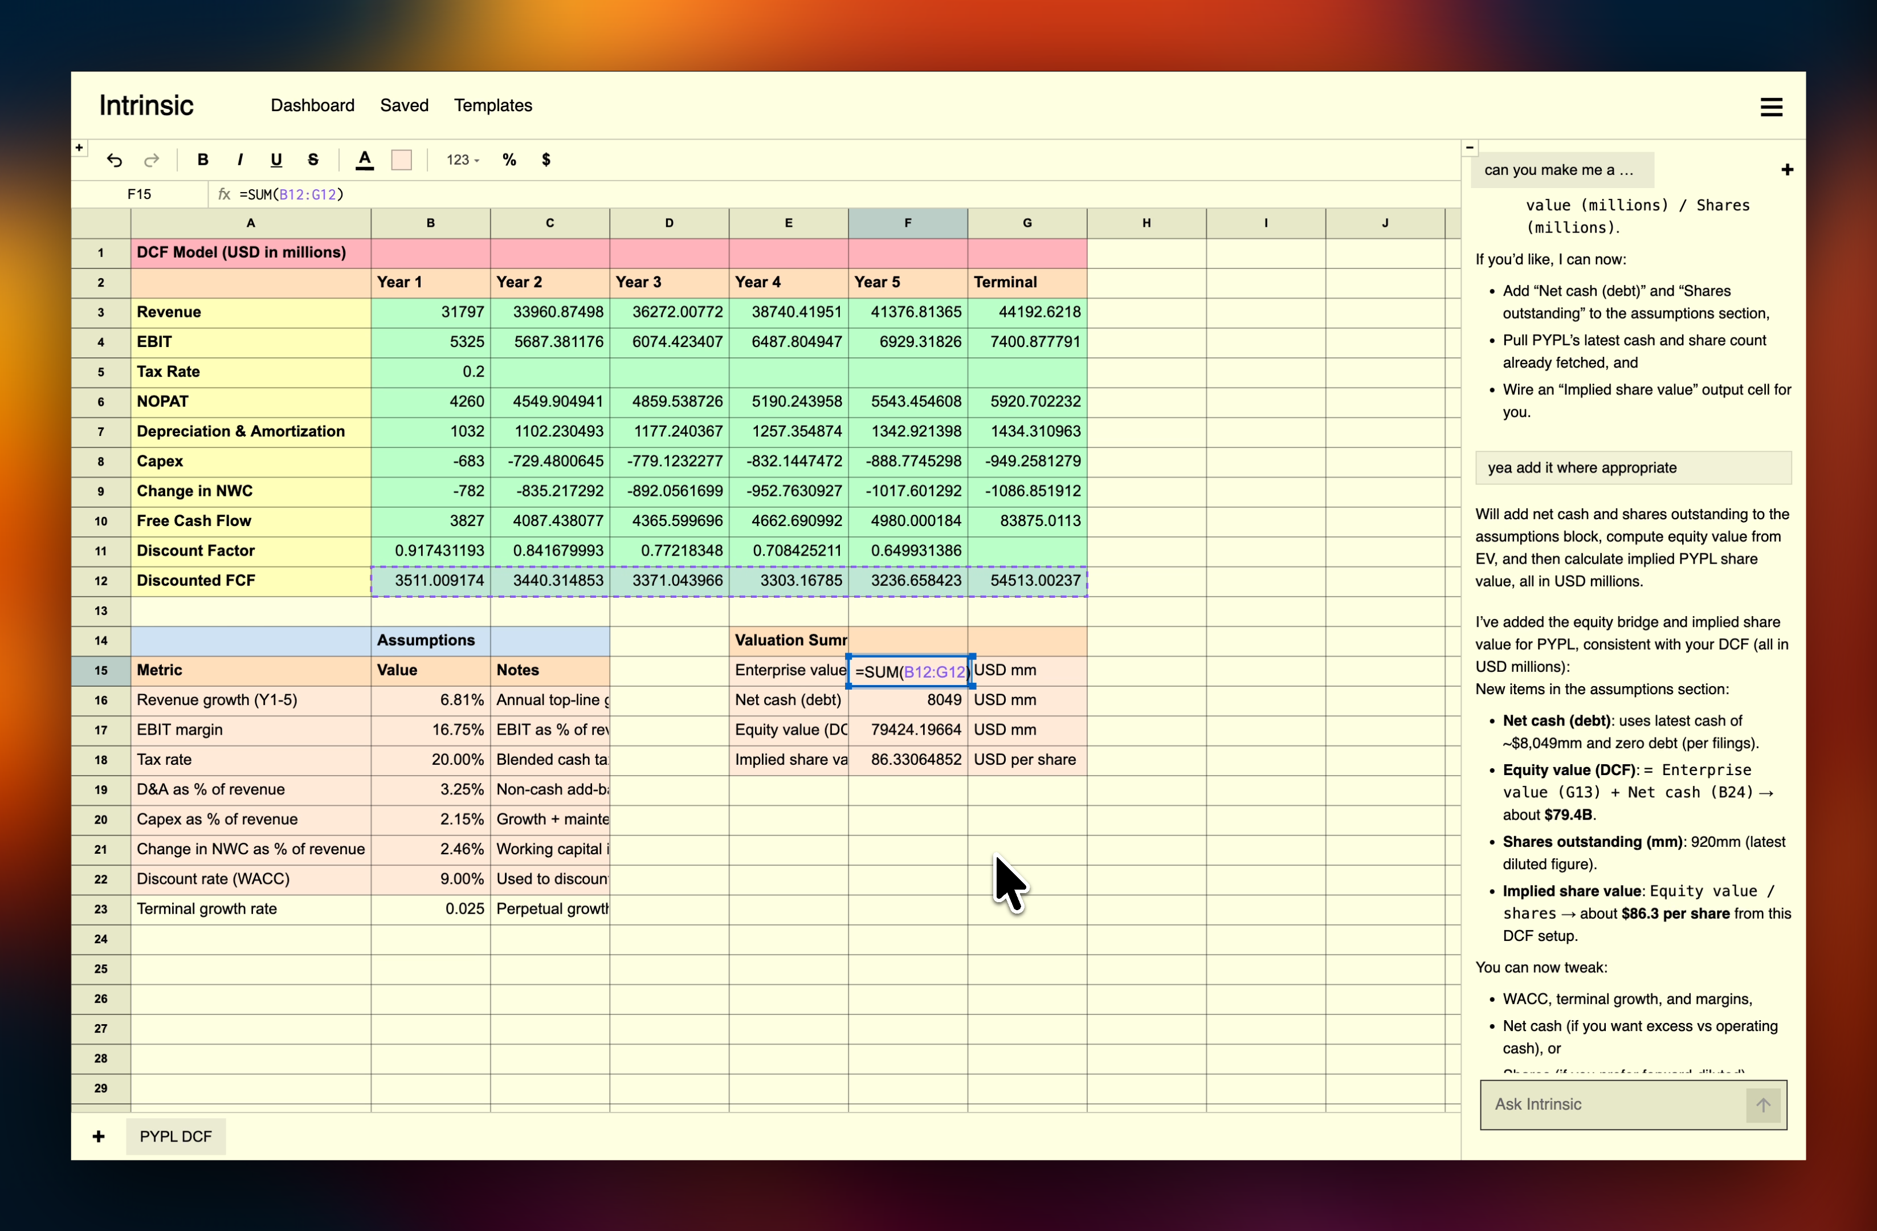Click the undo arrow icon
The height and width of the screenshot is (1231, 1877).
click(115, 160)
